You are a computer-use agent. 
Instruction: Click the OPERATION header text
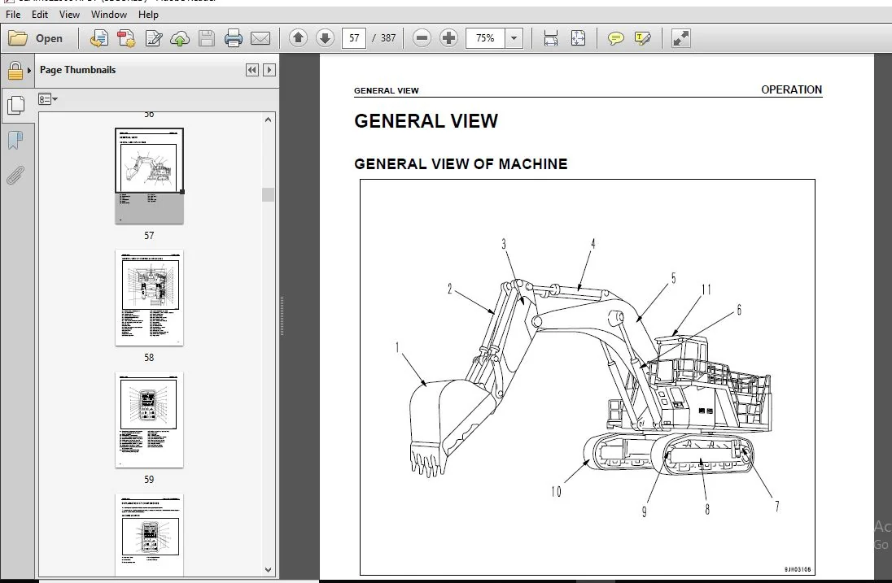pyautogui.click(x=791, y=89)
